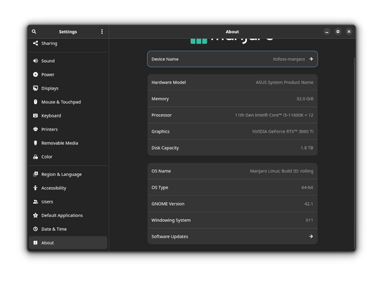This screenshot has width=383, height=281.
Task: Select Removable Media in sidebar
Action: click(x=68, y=143)
